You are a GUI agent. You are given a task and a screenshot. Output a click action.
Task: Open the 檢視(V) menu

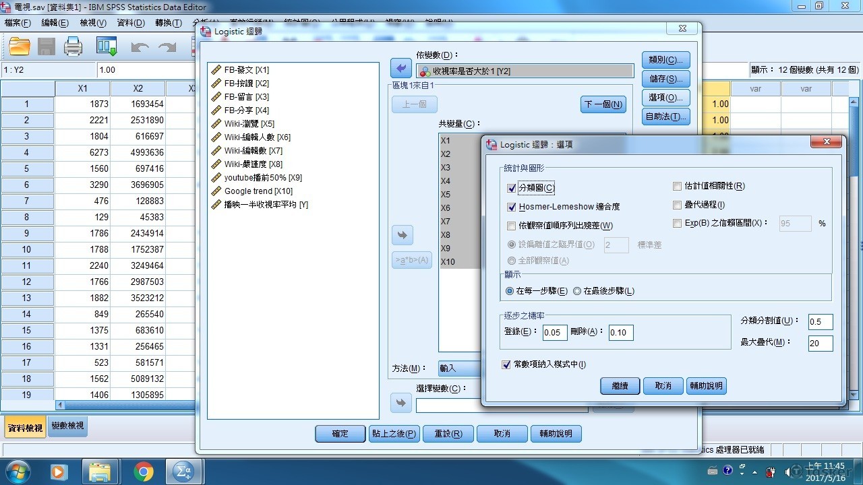pos(93,23)
